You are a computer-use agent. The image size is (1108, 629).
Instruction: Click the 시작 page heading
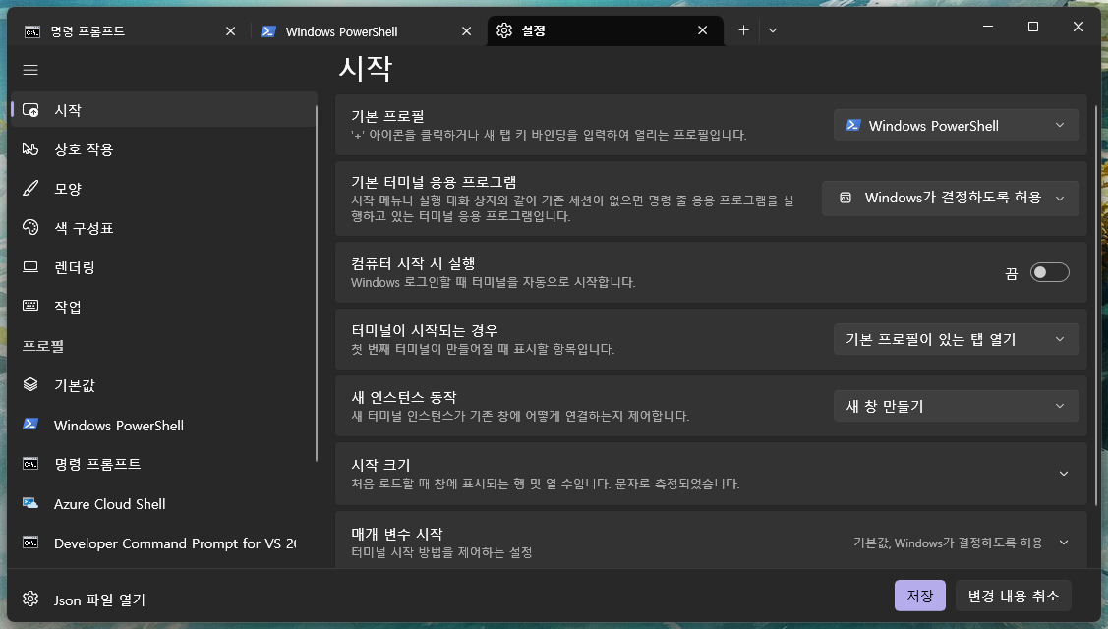[366, 69]
